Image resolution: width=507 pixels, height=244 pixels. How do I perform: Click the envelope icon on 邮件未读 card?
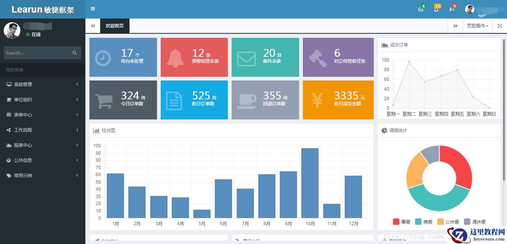click(246, 58)
